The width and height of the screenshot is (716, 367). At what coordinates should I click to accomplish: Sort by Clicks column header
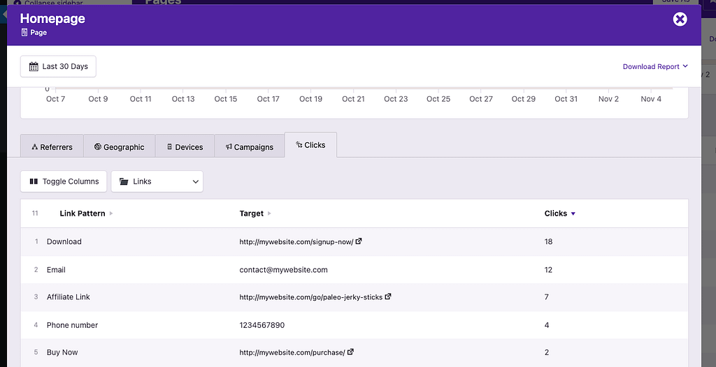point(560,214)
